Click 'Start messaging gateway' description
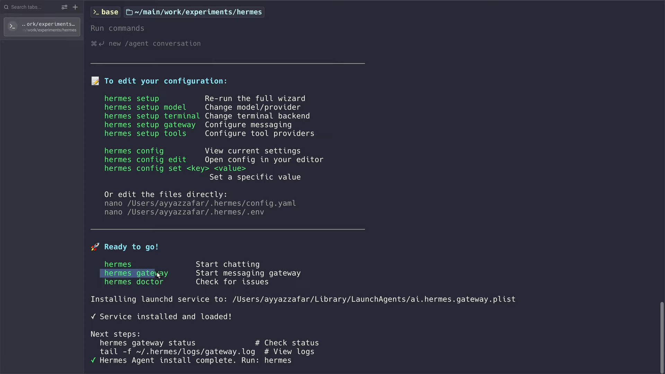Viewport: 665px width, 374px height. pyautogui.click(x=248, y=273)
